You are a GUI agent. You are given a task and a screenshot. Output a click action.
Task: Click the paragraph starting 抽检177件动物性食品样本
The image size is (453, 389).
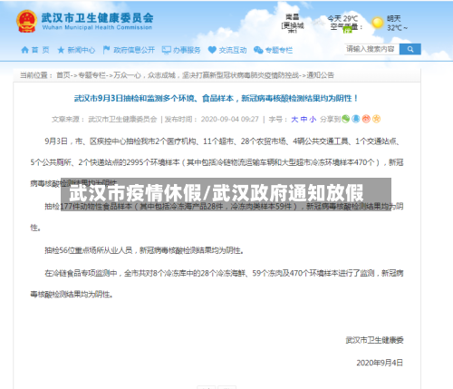217,217
